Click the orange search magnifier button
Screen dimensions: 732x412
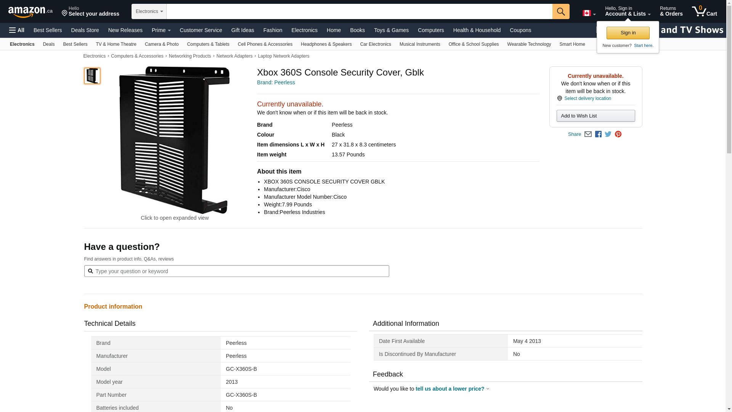coord(560,11)
